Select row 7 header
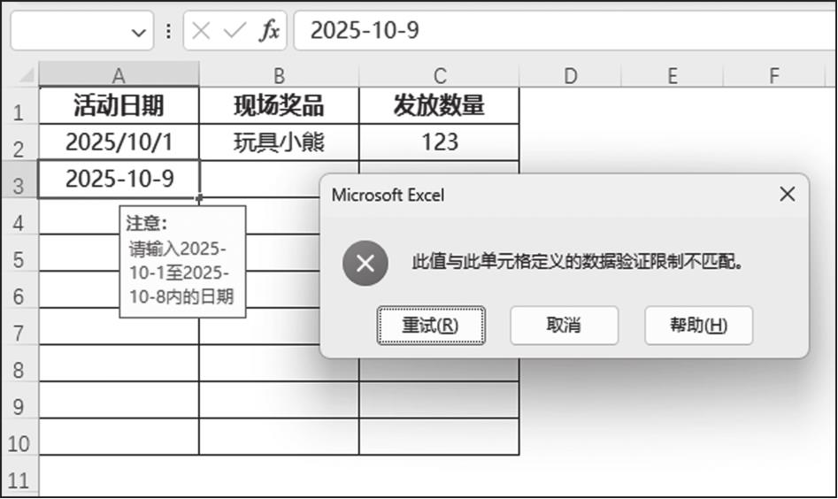 coord(19,326)
